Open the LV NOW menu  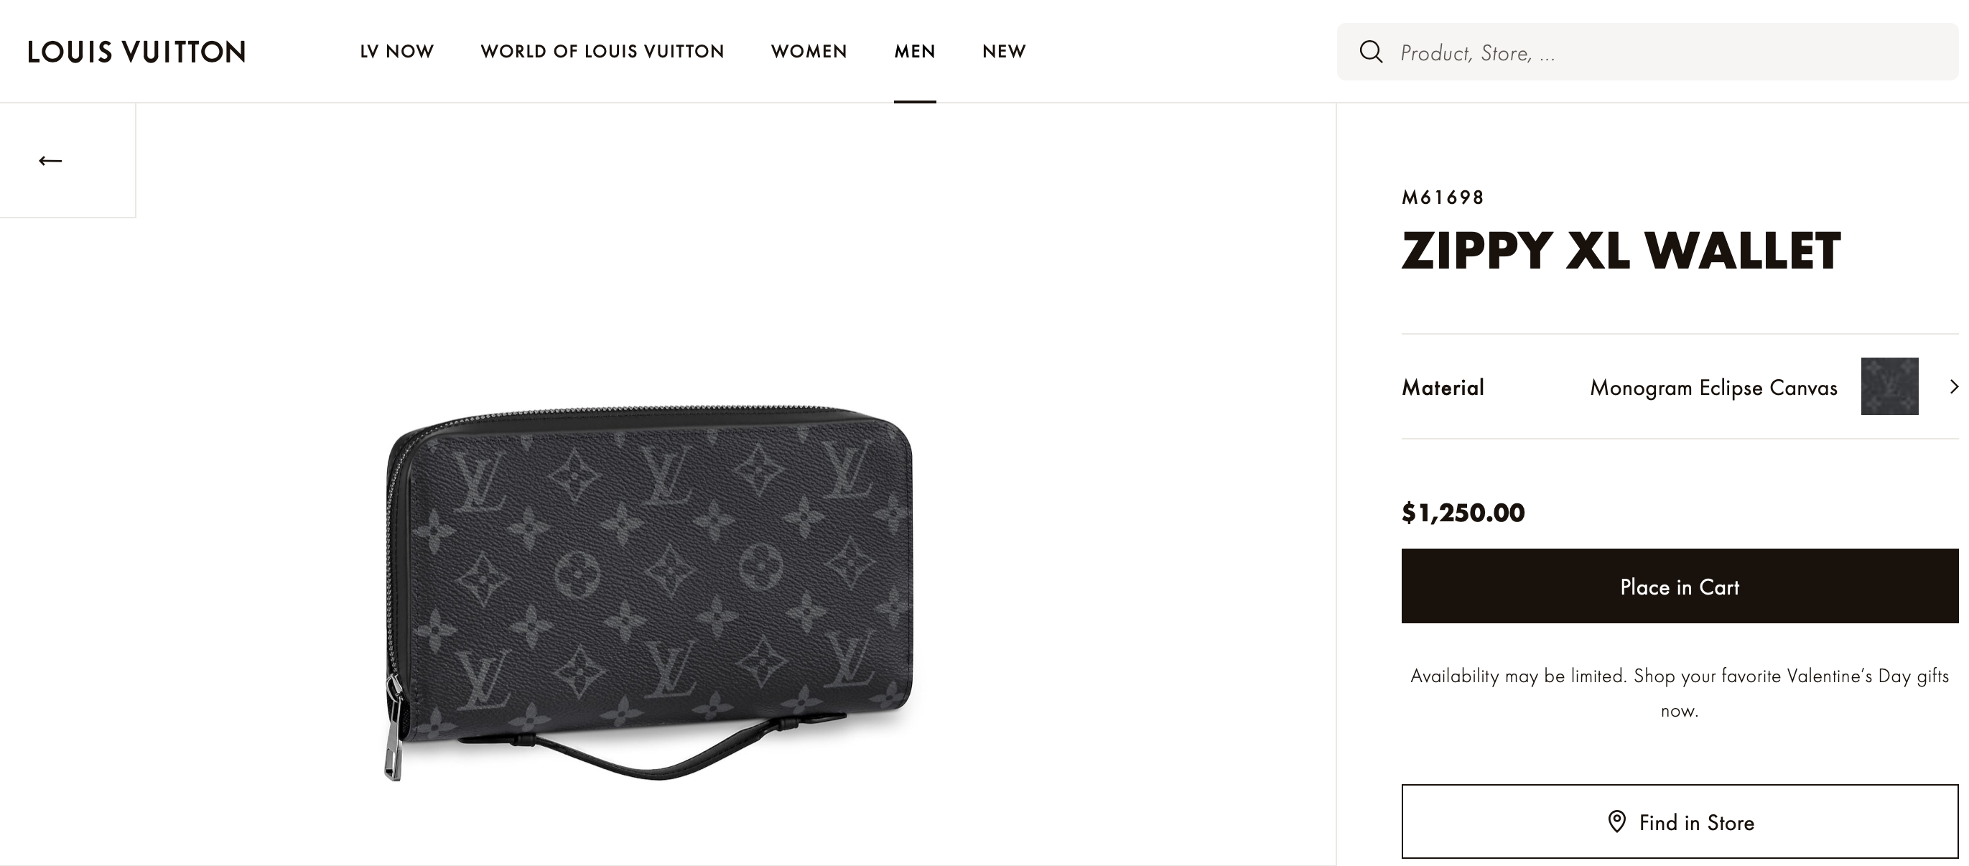pyautogui.click(x=396, y=51)
